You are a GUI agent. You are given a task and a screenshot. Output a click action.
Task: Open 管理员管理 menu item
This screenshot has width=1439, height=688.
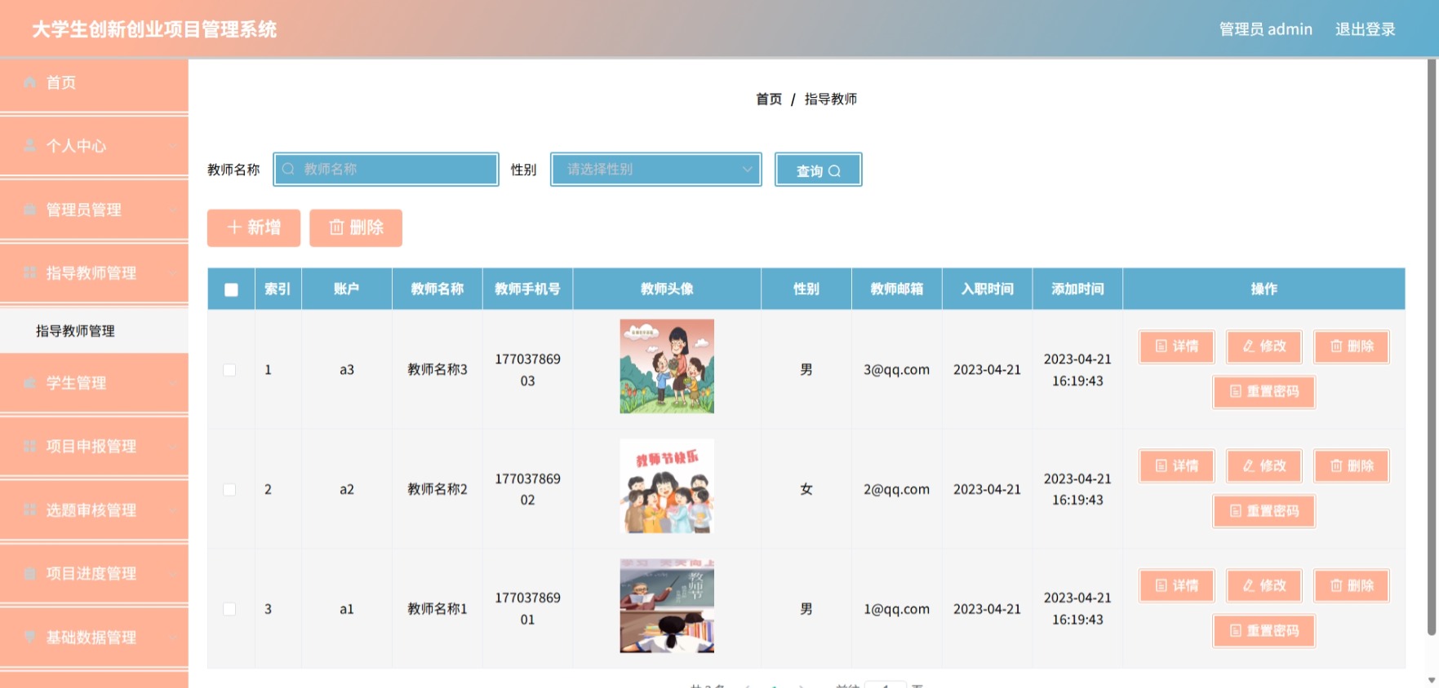click(x=94, y=210)
